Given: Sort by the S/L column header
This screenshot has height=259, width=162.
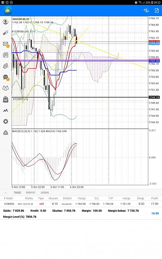Looking at the screenshot, I should click(x=97, y=198).
